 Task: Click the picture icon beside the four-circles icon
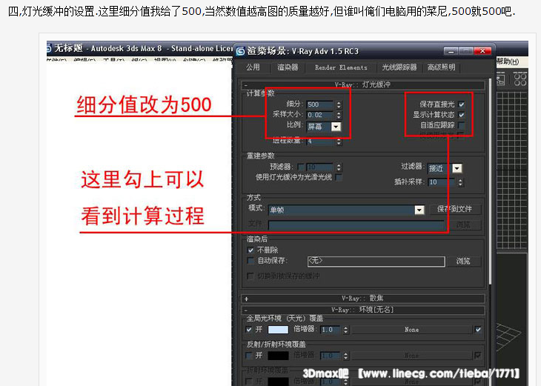tap(501, 79)
